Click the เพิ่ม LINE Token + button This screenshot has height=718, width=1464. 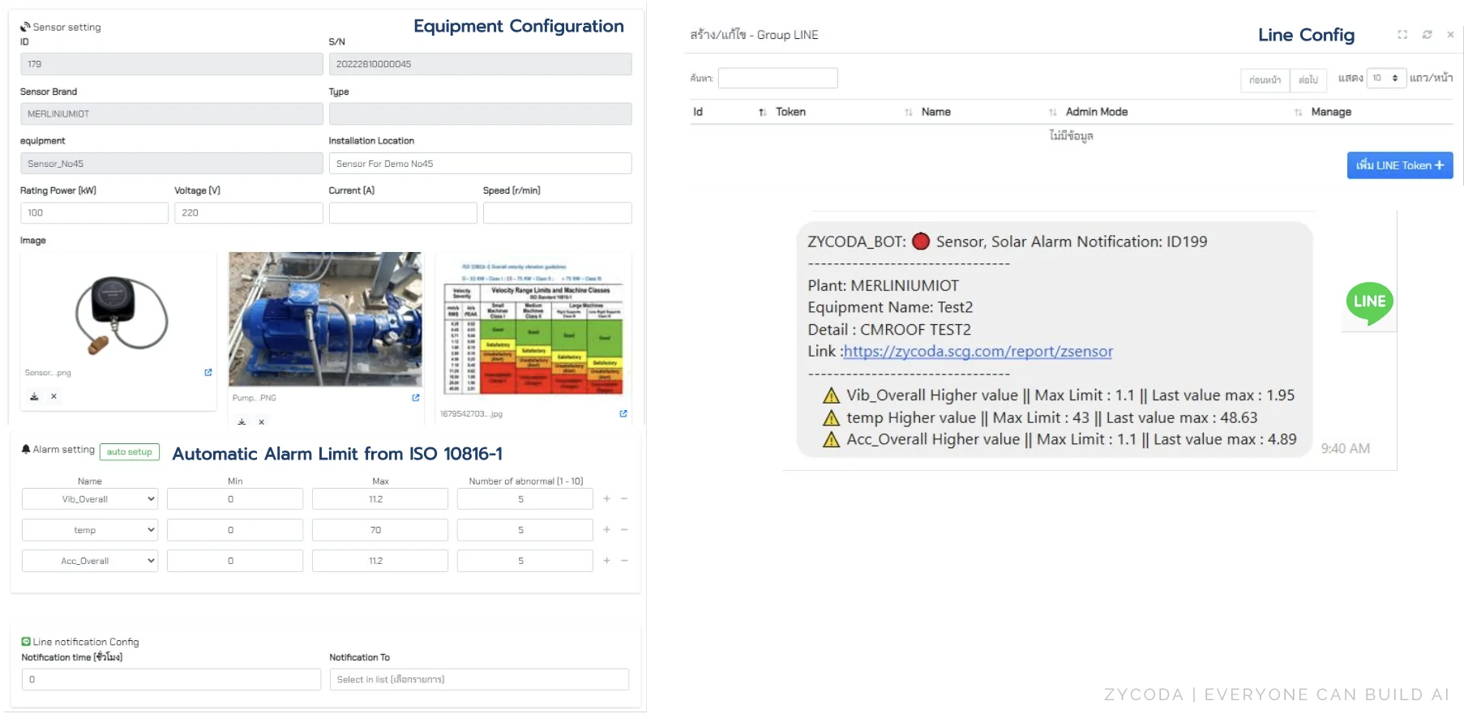pyautogui.click(x=1400, y=165)
